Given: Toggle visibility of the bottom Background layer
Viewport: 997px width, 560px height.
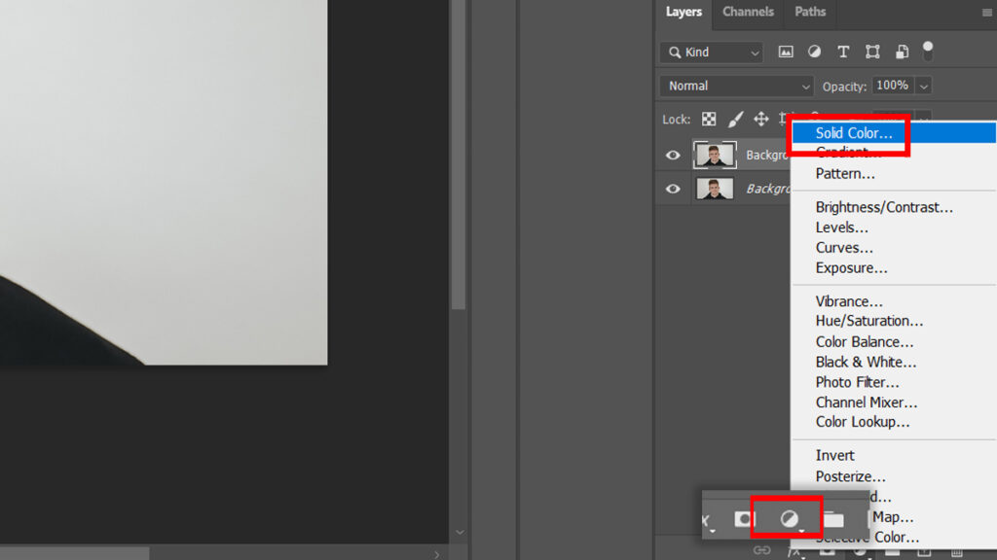Looking at the screenshot, I should tap(673, 189).
